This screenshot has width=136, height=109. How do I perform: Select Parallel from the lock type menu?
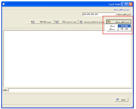125,26
